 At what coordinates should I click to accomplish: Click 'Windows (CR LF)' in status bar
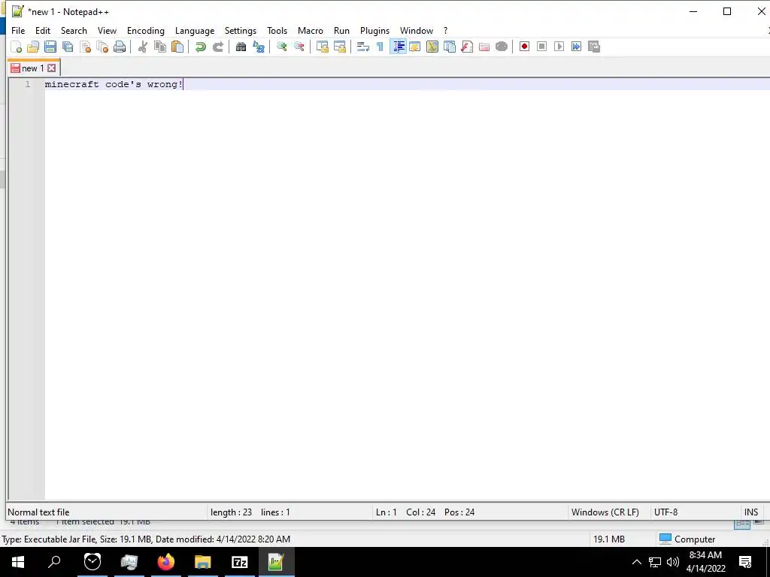click(605, 512)
